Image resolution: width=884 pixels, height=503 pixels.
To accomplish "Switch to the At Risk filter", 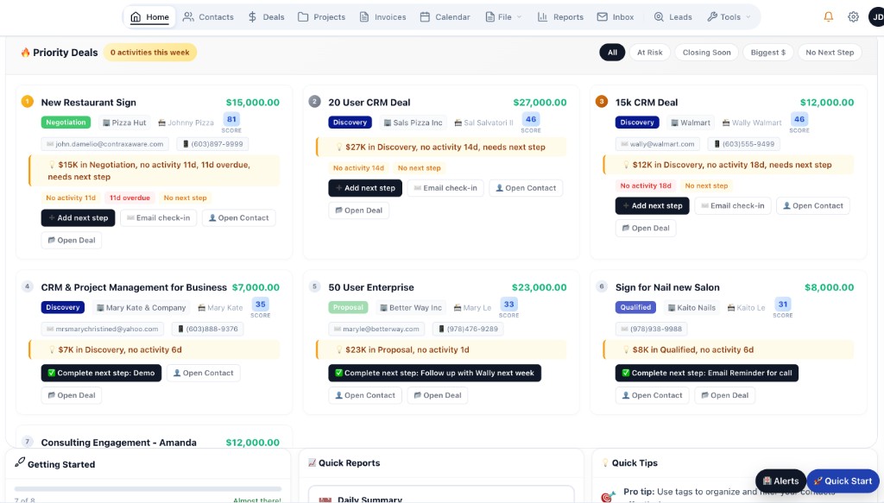I will (x=649, y=52).
